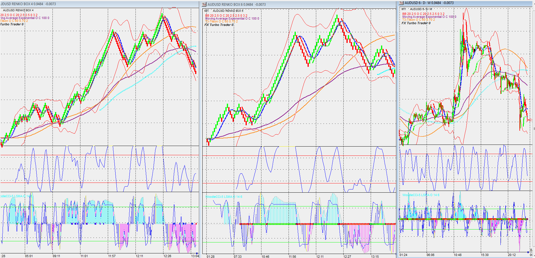This screenshot has height=258, width=535.
Task: Click the 11:56 time label on the time axis
Action: (293, 256)
